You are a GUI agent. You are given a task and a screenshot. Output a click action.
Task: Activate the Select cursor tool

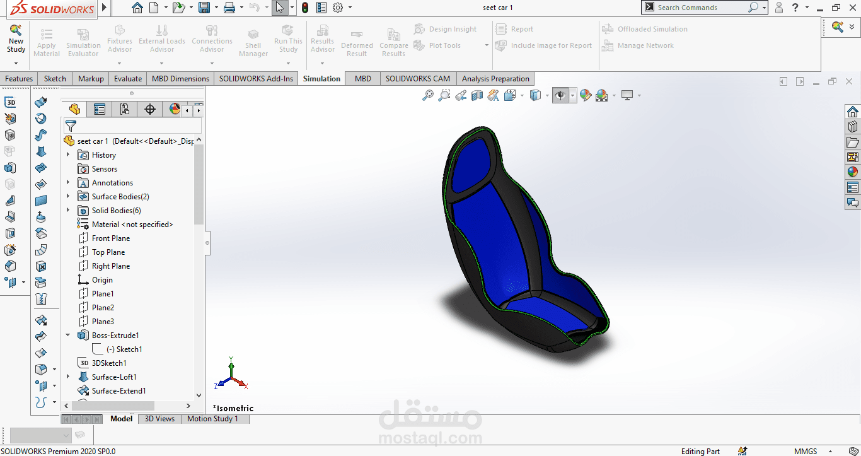(280, 8)
